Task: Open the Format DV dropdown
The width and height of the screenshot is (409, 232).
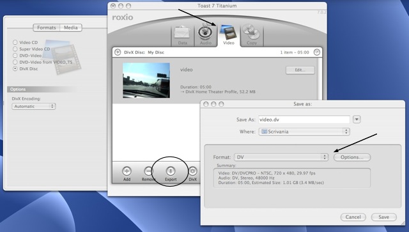Action: click(281, 157)
